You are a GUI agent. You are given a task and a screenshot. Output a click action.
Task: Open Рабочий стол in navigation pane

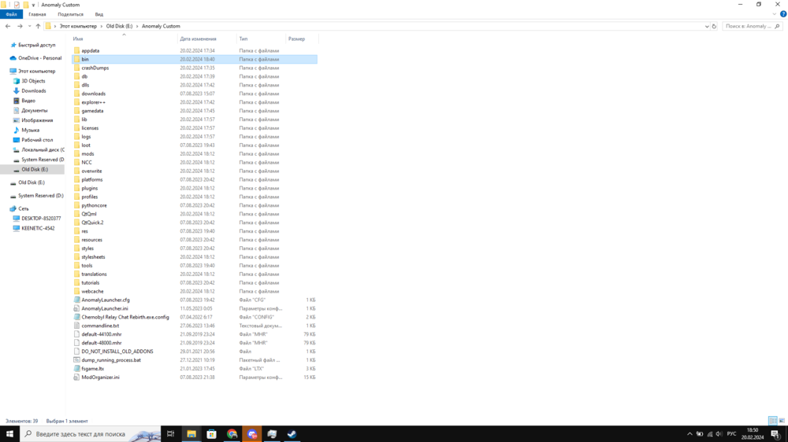pyautogui.click(x=37, y=140)
